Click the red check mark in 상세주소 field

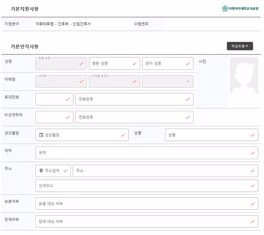click(253, 186)
